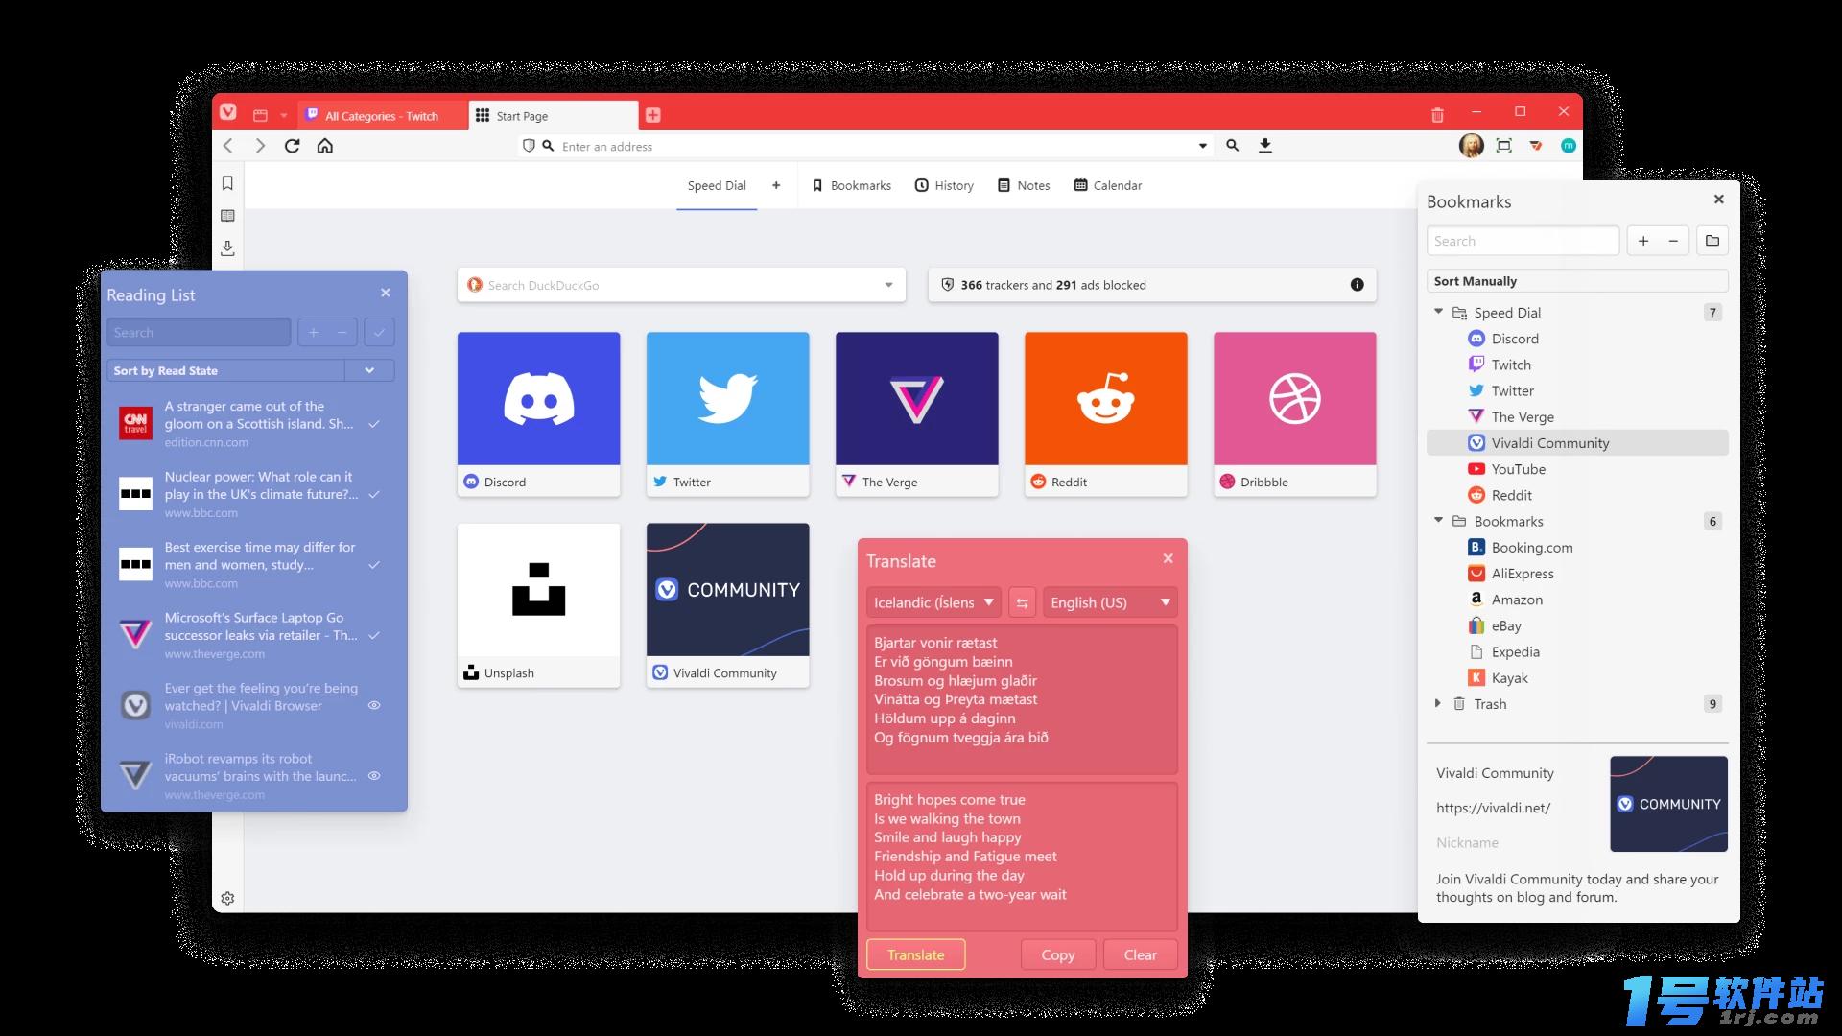
Task: Click the Translate button in translation panel
Action: [914, 954]
